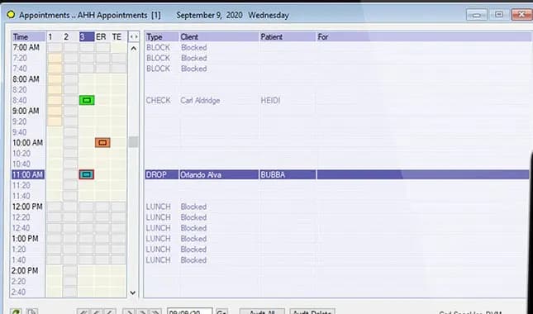The image size is (533, 314).
Task: Click the schedule scrollbar thumb
Action: click(x=133, y=142)
